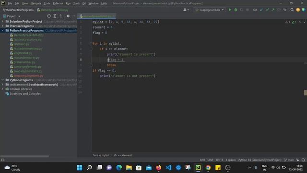Collapse PythonPrograms folder
Viewport: 307px width, 173px height.
[2, 80]
